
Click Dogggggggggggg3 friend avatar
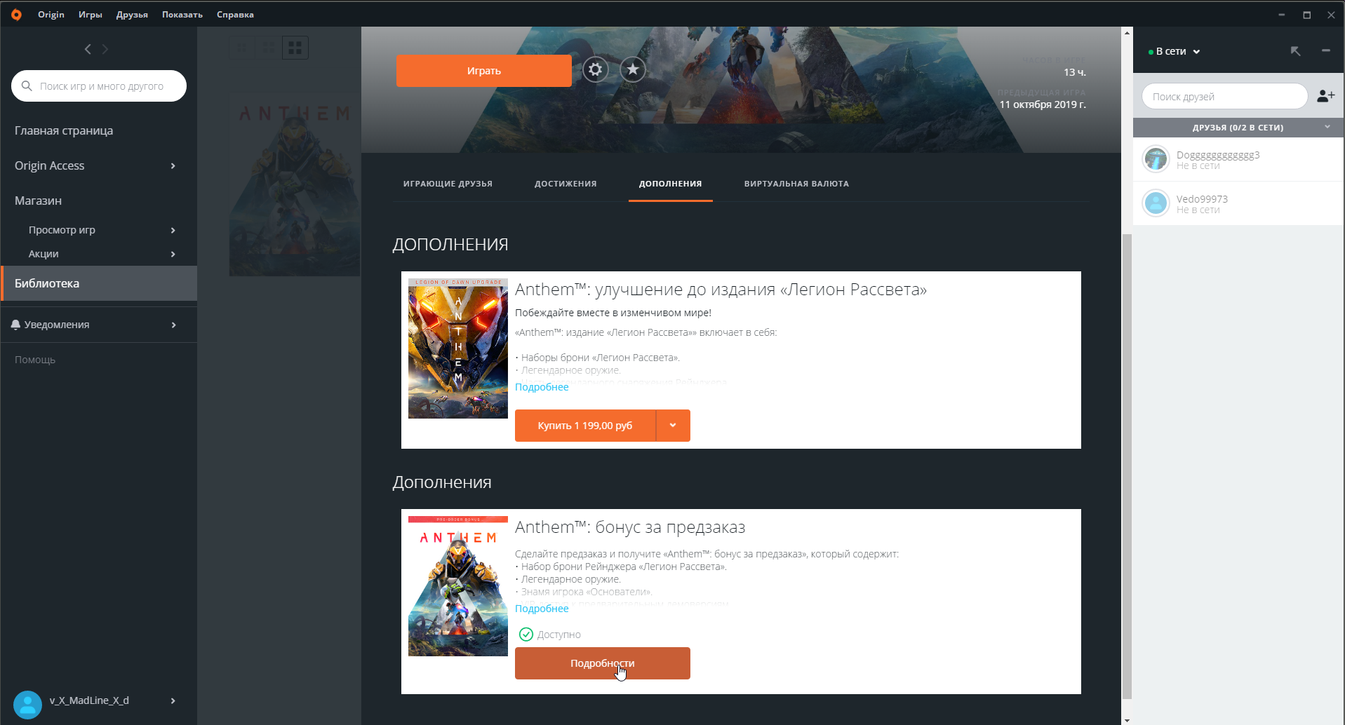[x=1156, y=159]
